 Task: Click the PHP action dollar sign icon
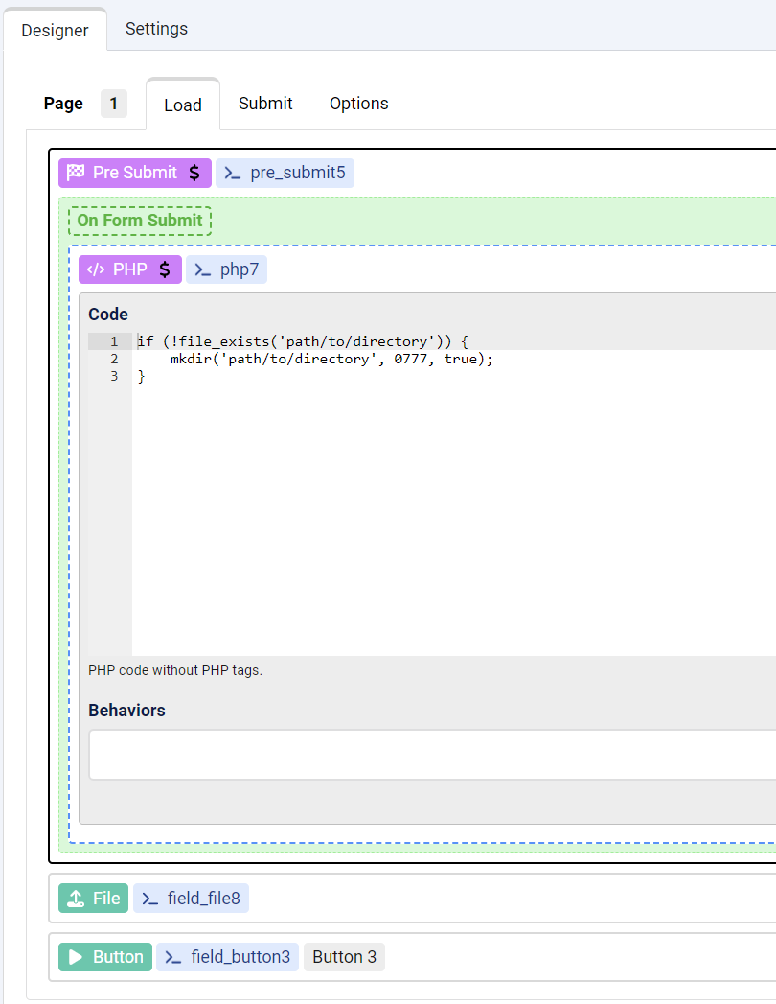[165, 269]
